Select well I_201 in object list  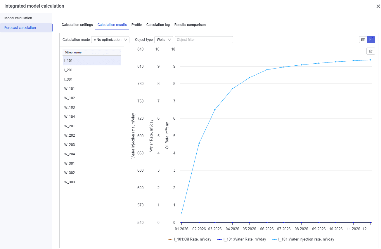tap(91, 70)
